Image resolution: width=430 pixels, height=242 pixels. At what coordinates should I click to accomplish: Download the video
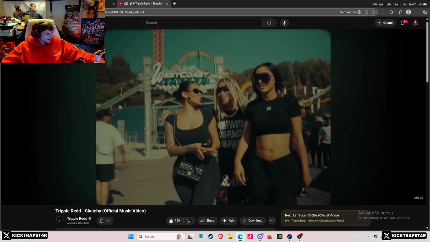coord(252,220)
